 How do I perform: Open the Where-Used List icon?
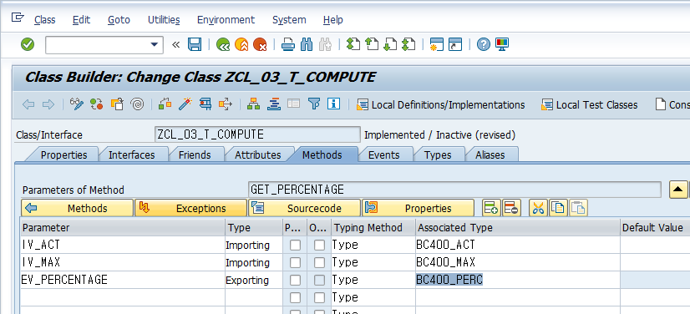tap(226, 104)
